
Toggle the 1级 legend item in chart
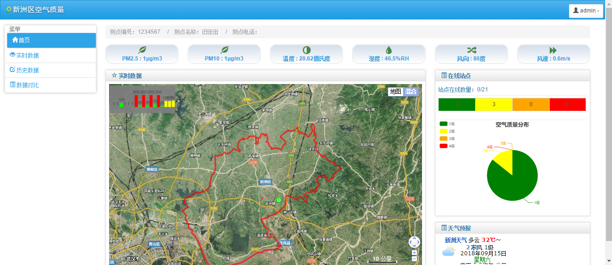tap(448, 124)
